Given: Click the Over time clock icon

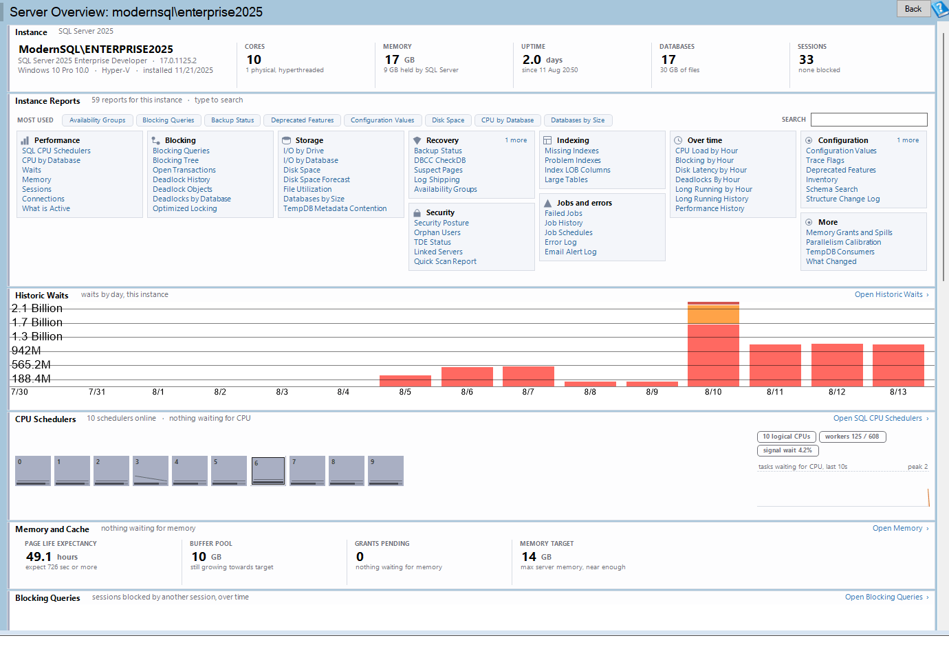Looking at the screenshot, I should coord(678,140).
